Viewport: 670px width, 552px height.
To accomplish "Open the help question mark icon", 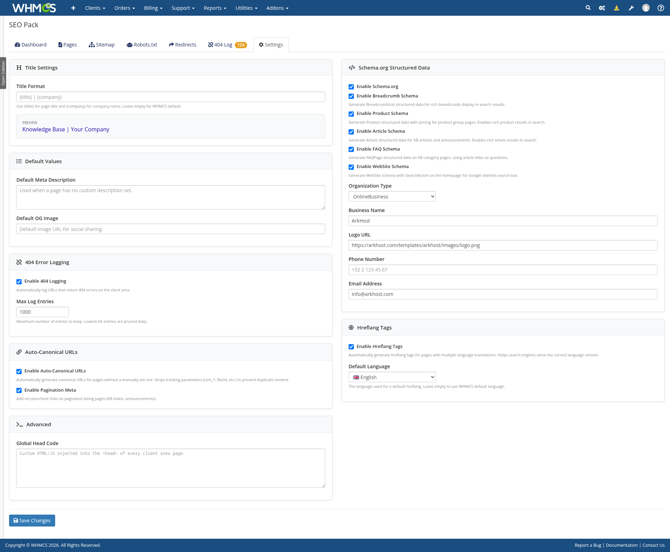I will [661, 8].
